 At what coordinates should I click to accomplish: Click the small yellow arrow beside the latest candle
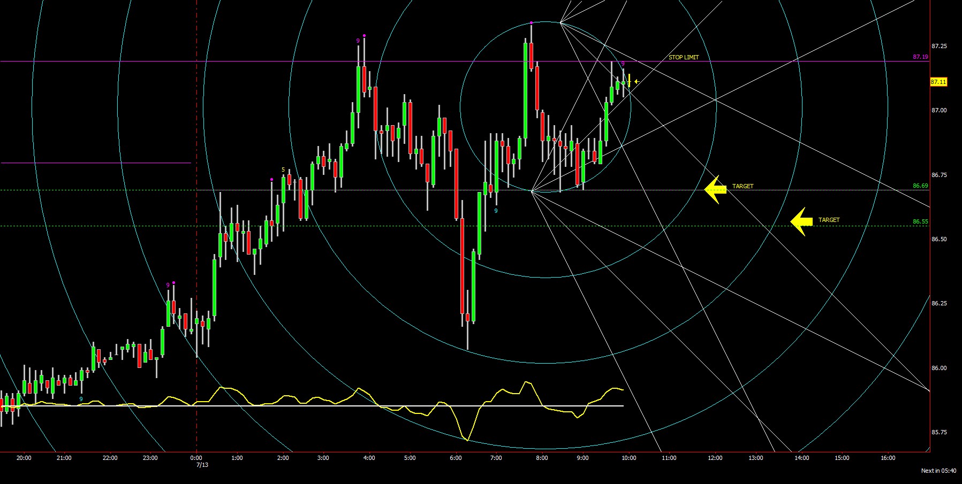[x=637, y=82]
